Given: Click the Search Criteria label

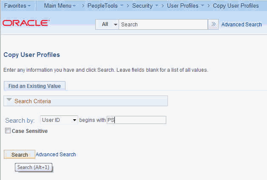Looking at the screenshot, I should [32, 101].
